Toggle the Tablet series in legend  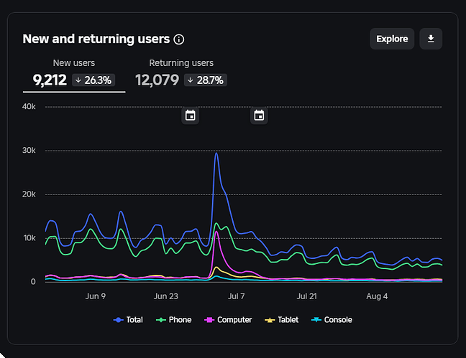pyautogui.click(x=281, y=320)
